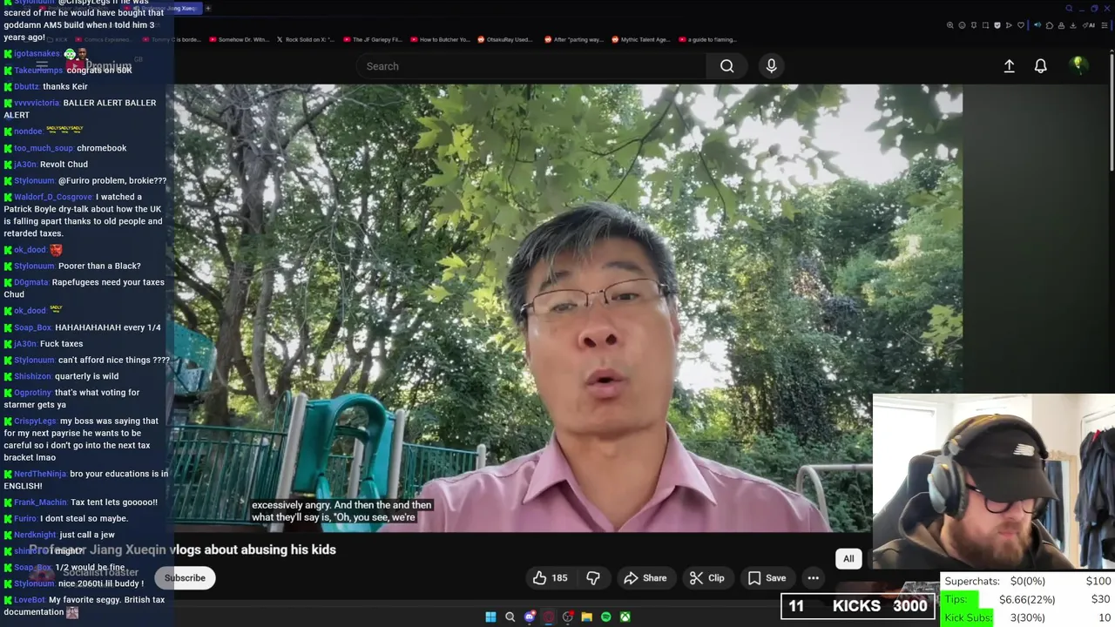
Task: Select the All filter chip
Action: pos(848,559)
